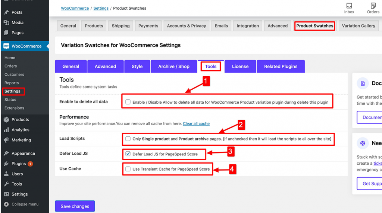Open the Emails tab
This screenshot has width=382, height=213.
click(221, 26)
